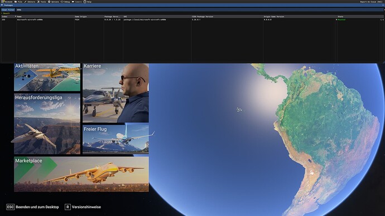Click Beenden und zum Desktop

[x=37, y=207]
